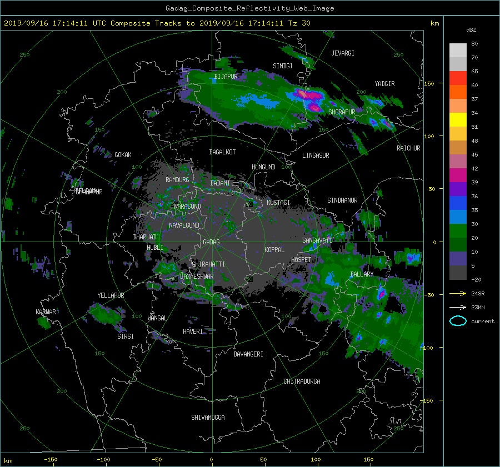Select the red 60 dBZ color swatch
Viewport: 500px width, 467px height.
[458, 78]
